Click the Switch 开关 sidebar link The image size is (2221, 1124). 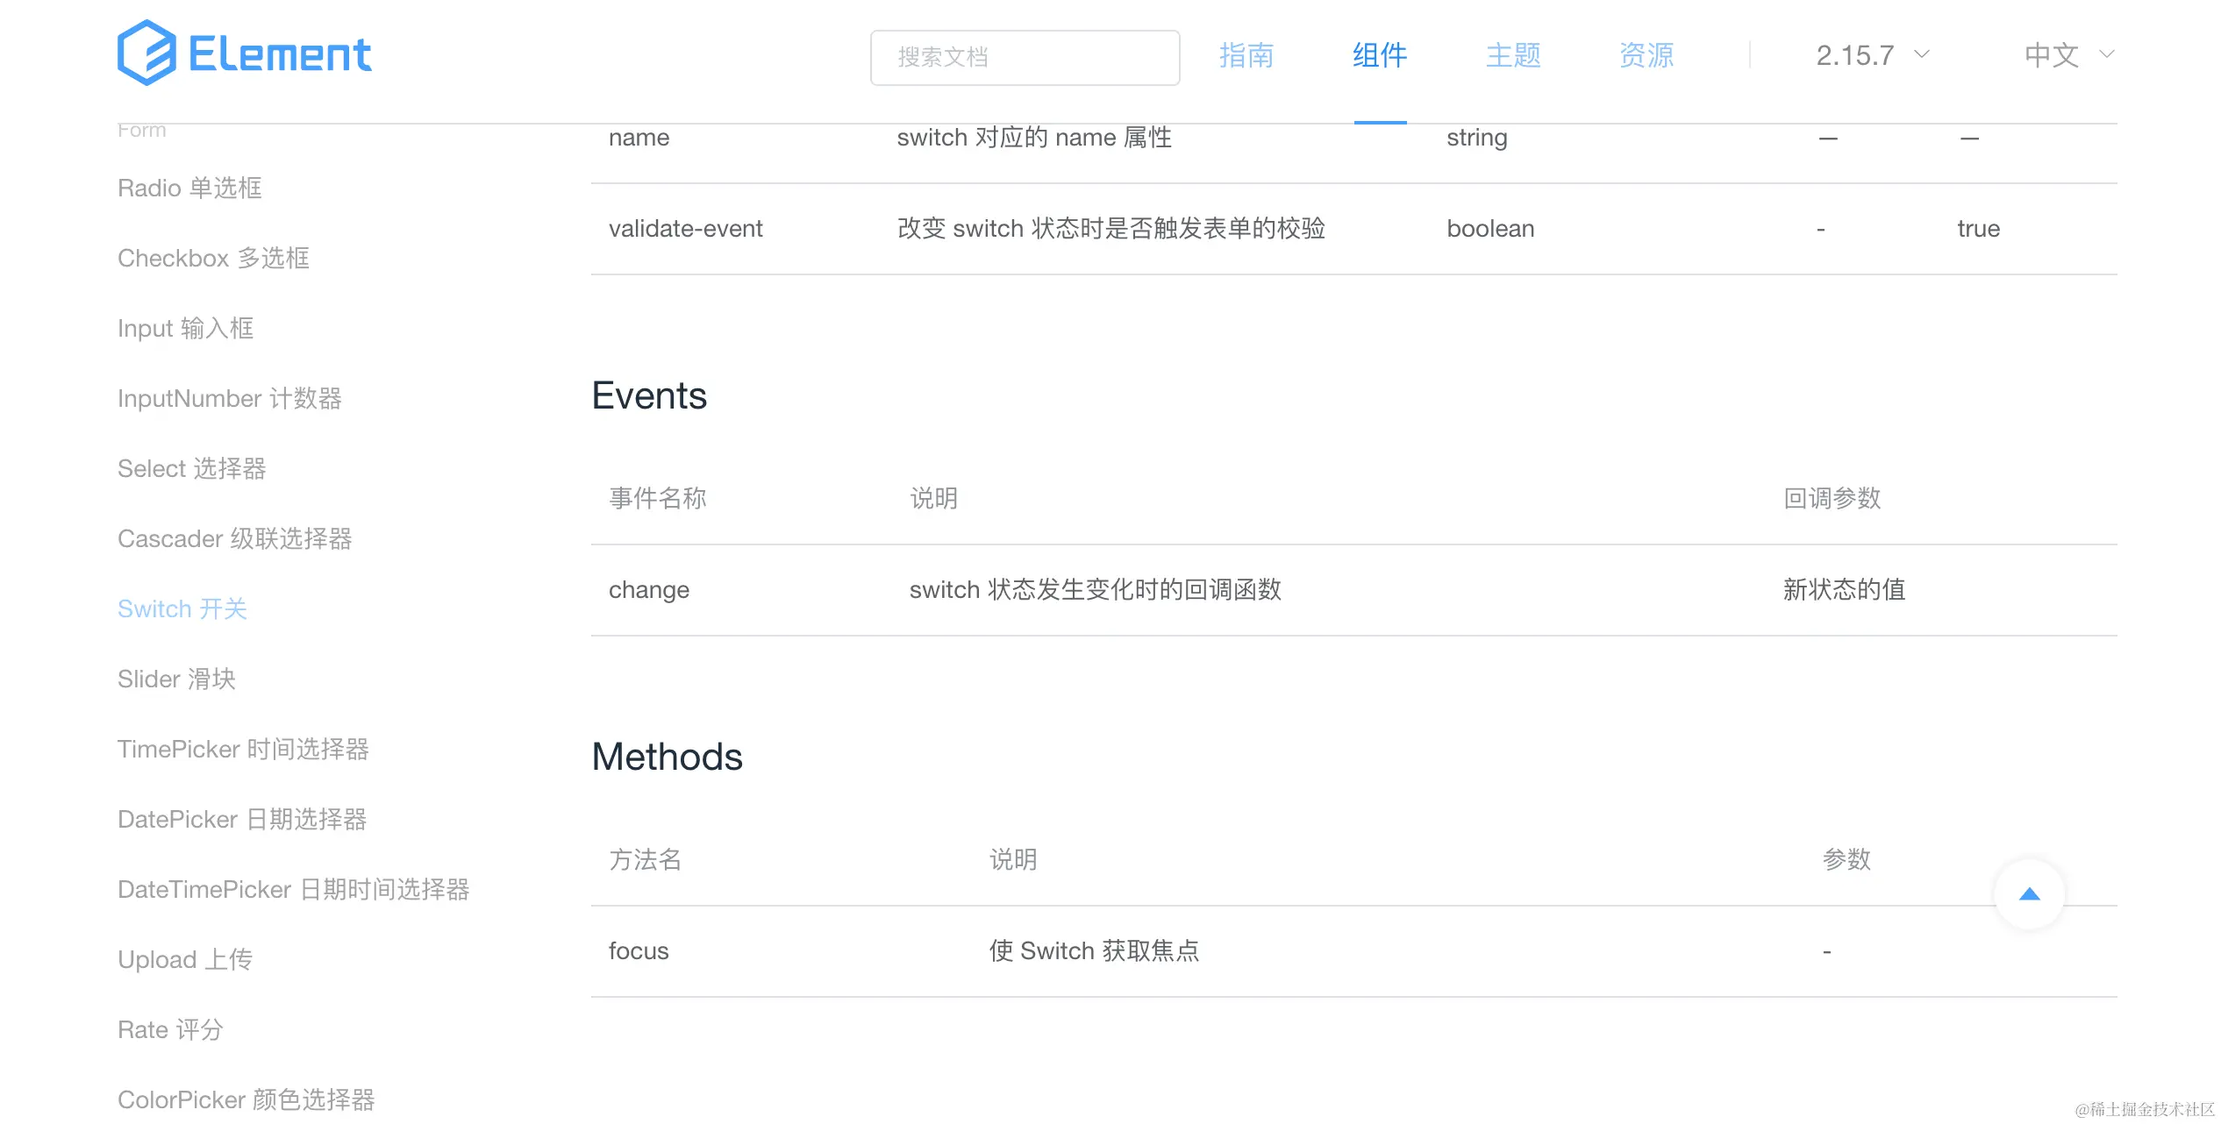coord(182,608)
